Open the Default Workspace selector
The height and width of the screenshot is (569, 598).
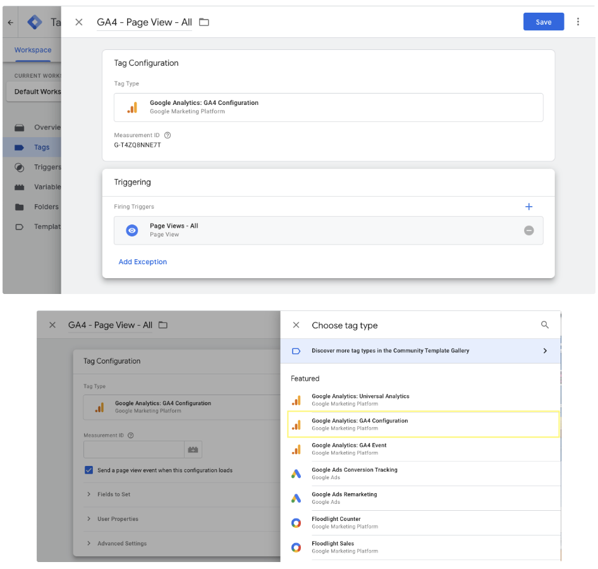[x=34, y=92]
